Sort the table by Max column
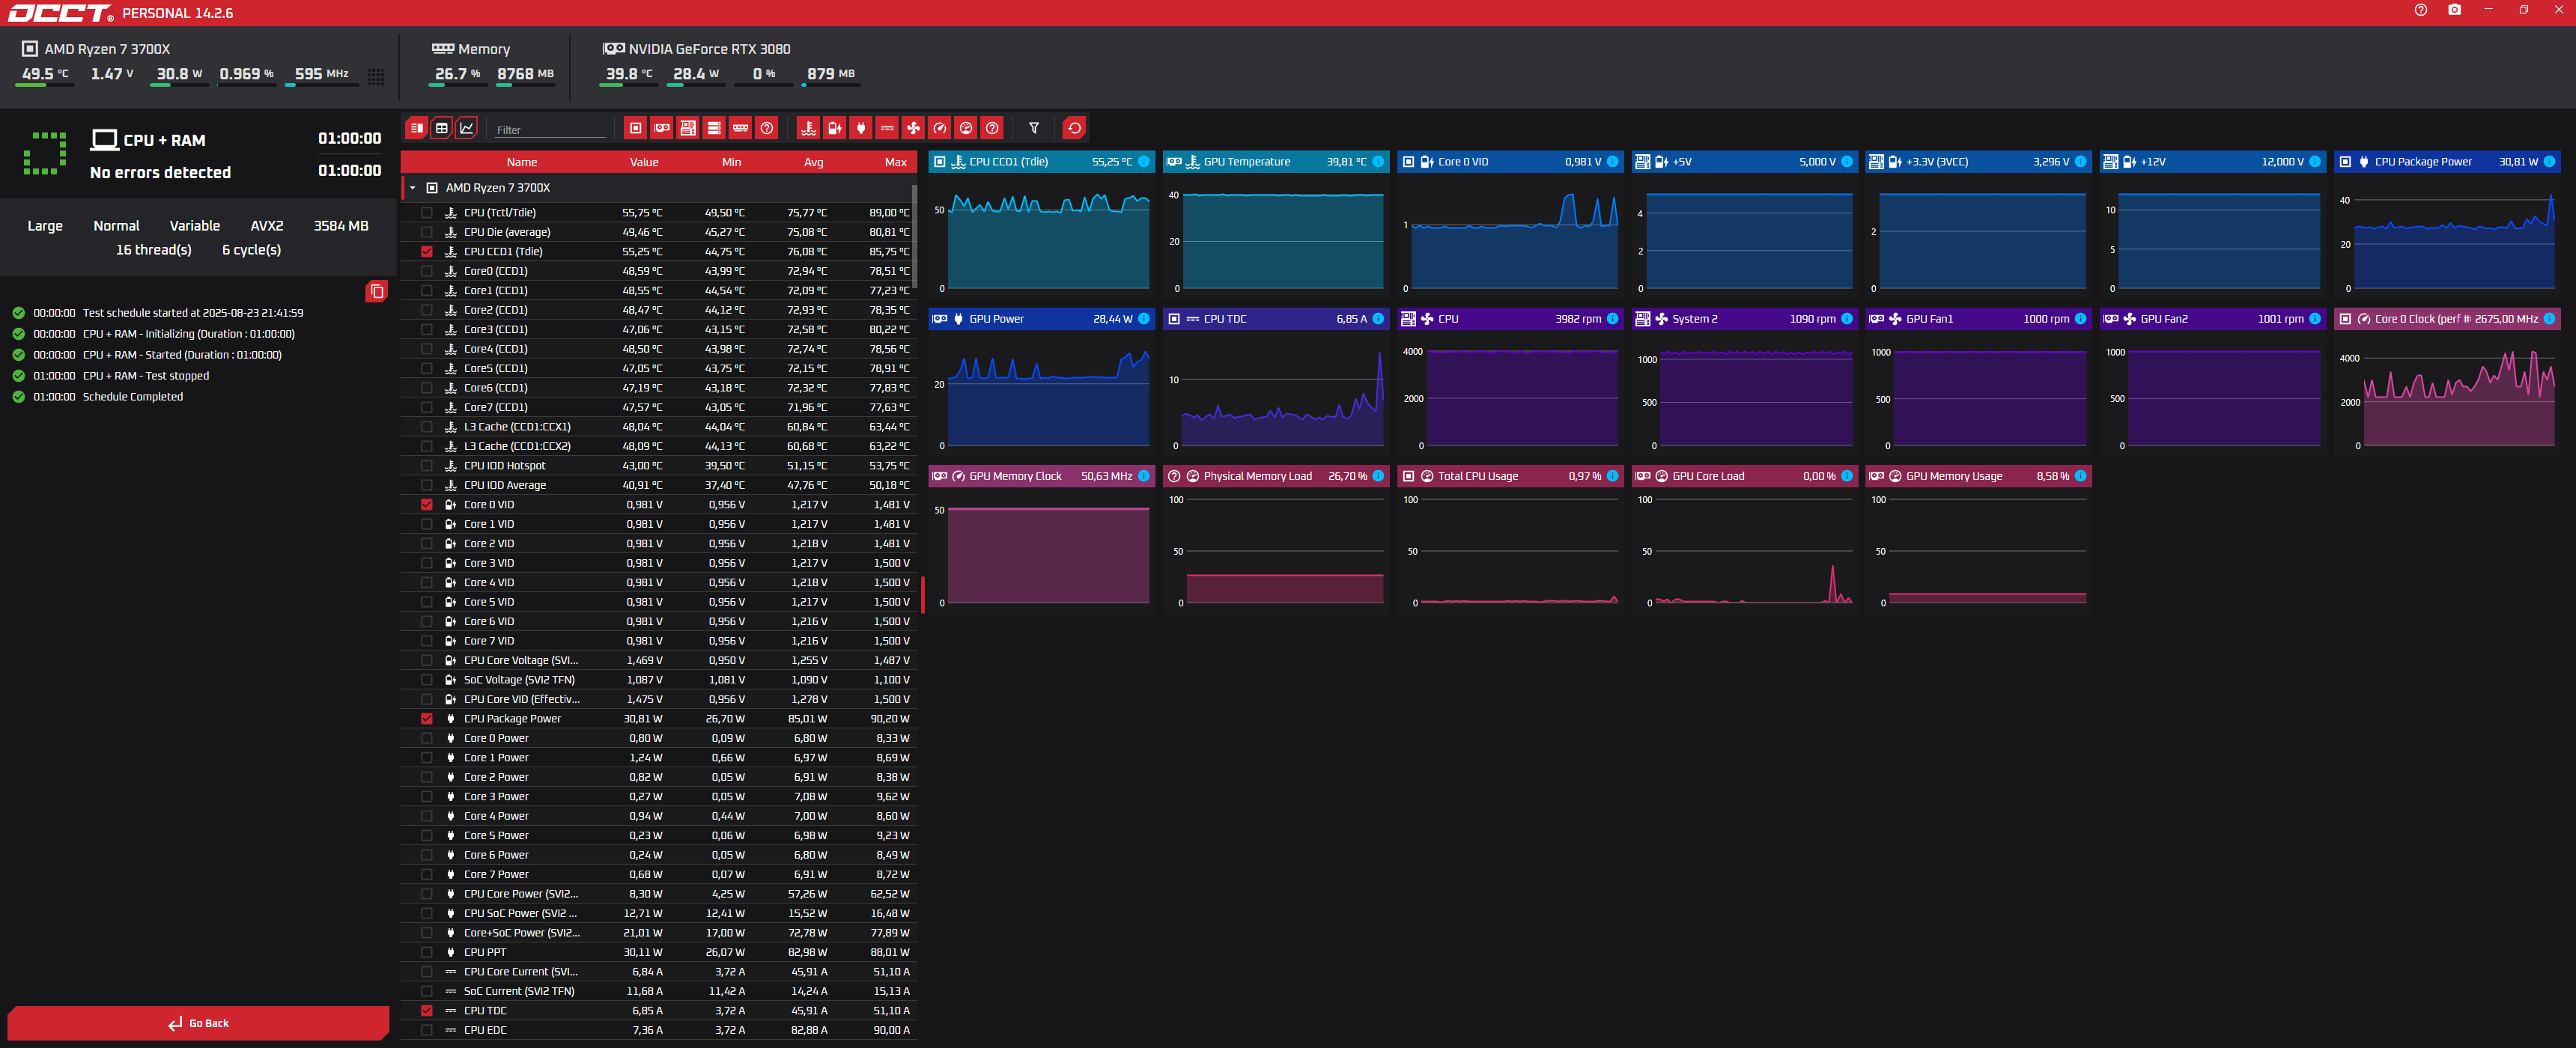 tap(896, 162)
